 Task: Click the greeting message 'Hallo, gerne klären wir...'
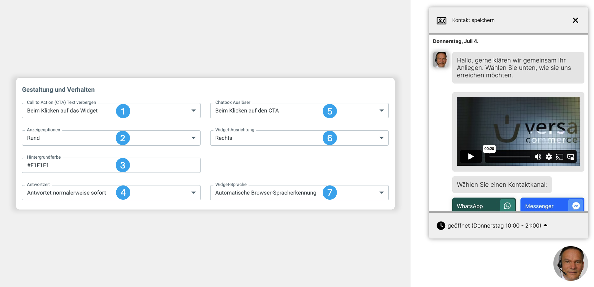[x=518, y=68]
